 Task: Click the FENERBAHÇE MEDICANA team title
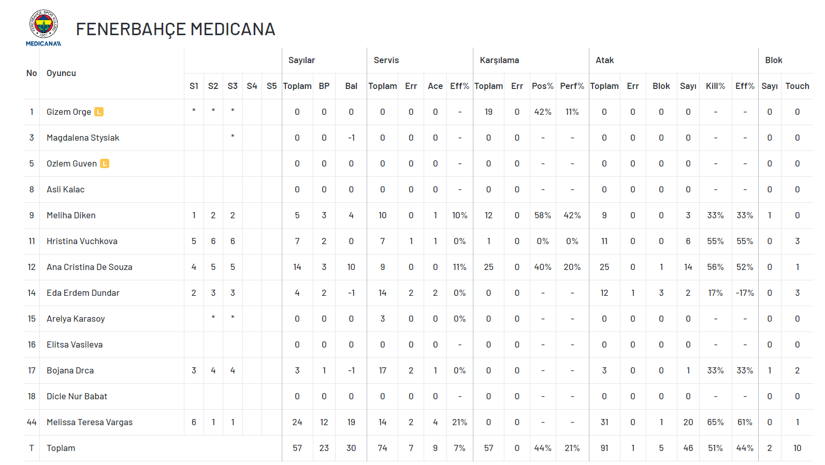point(176,29)
